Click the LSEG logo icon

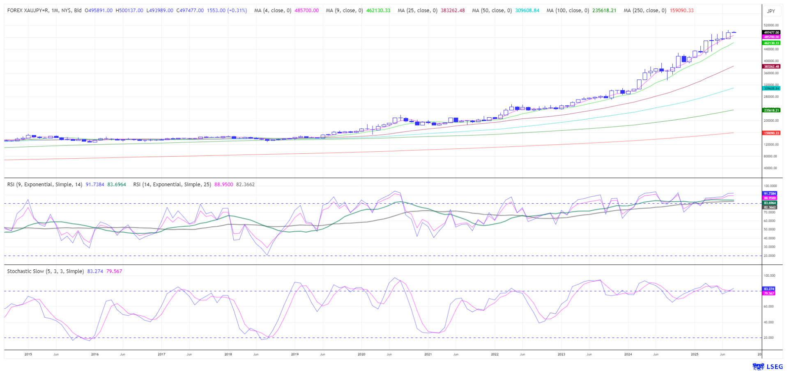(758, 366)
